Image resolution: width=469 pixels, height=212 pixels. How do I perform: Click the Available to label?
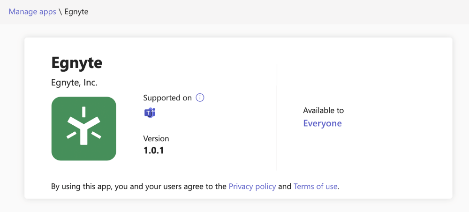[x=323, y=110]
